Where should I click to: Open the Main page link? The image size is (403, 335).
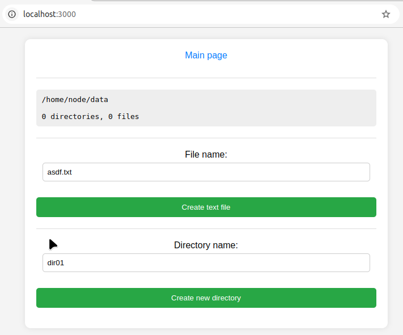pyautogui.click(x=206, y=56)
